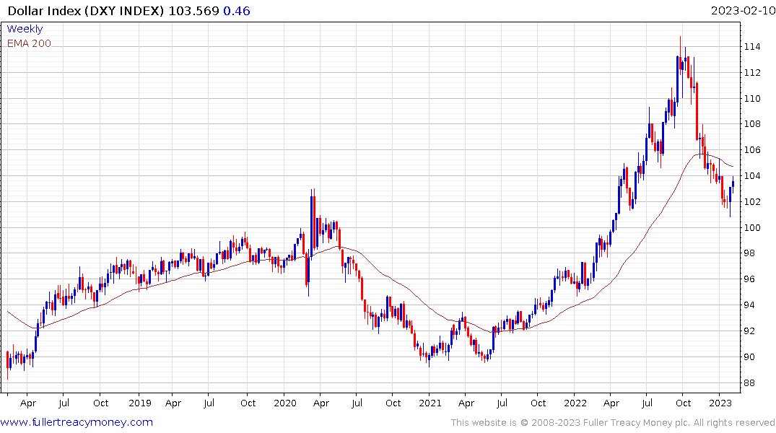776x433 pixels.
Task: Click the 104 price axis label
Action: click(751, 175)
